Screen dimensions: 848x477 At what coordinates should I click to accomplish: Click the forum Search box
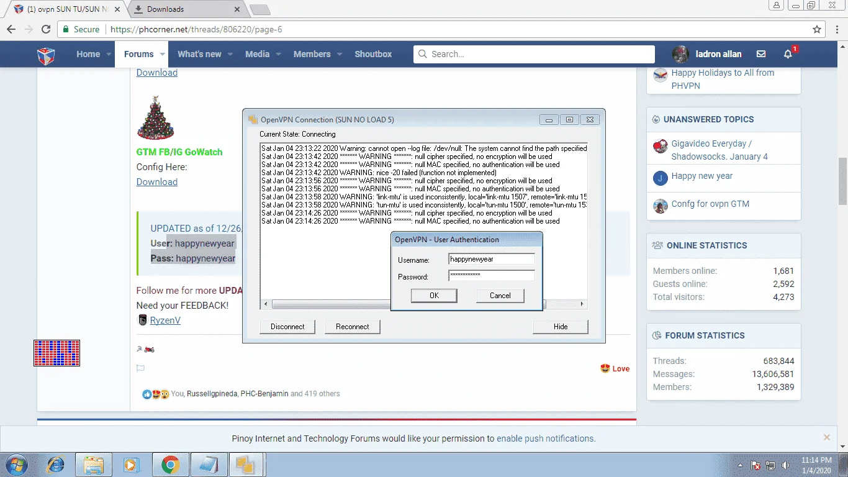(x=534, y=54)
